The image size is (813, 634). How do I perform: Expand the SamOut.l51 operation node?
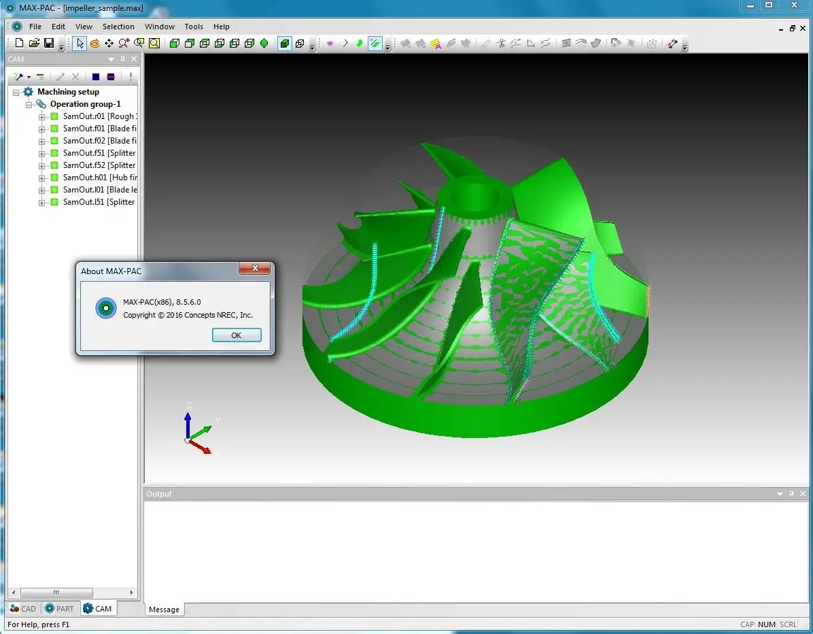(41, 202)
